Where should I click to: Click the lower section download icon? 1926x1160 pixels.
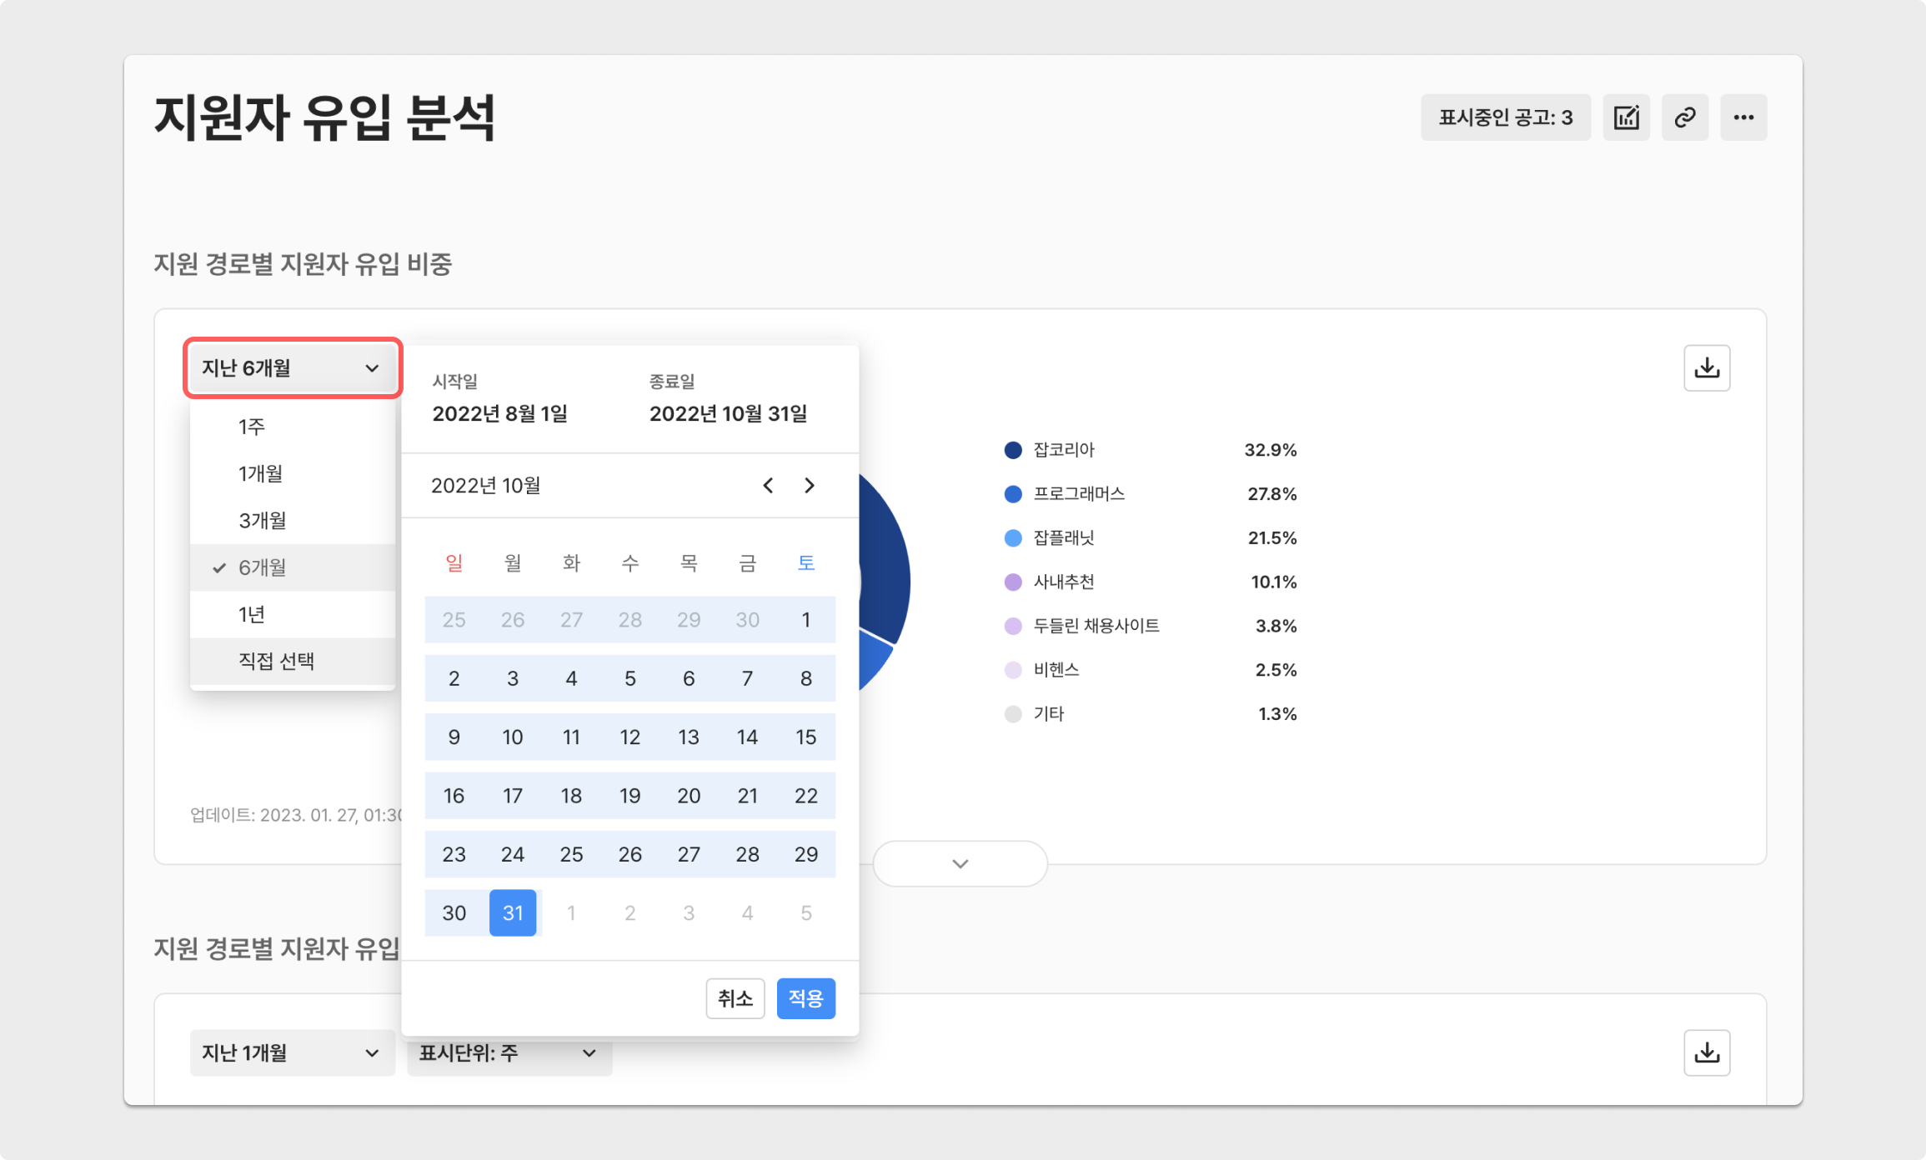coord(1707,1053)
